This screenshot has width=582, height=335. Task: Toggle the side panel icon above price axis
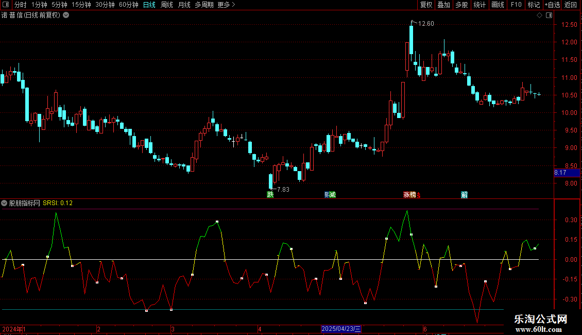click(549, 15)
